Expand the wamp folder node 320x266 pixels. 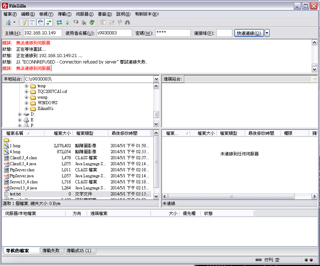coord(26,98)
